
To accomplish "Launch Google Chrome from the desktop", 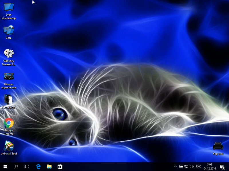I will pos(9,127).
